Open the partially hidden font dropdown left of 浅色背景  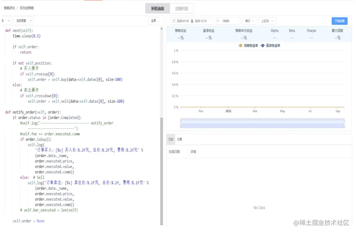coord(6,21)
